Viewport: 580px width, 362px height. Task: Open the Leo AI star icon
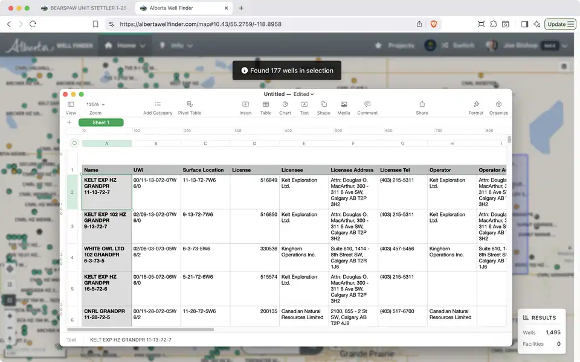536,24
